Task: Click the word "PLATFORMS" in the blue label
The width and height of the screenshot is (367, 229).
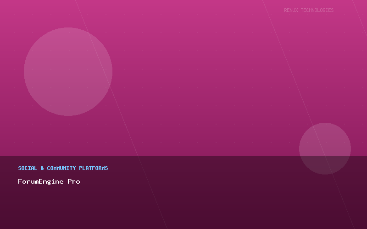Action: [94, 168]
